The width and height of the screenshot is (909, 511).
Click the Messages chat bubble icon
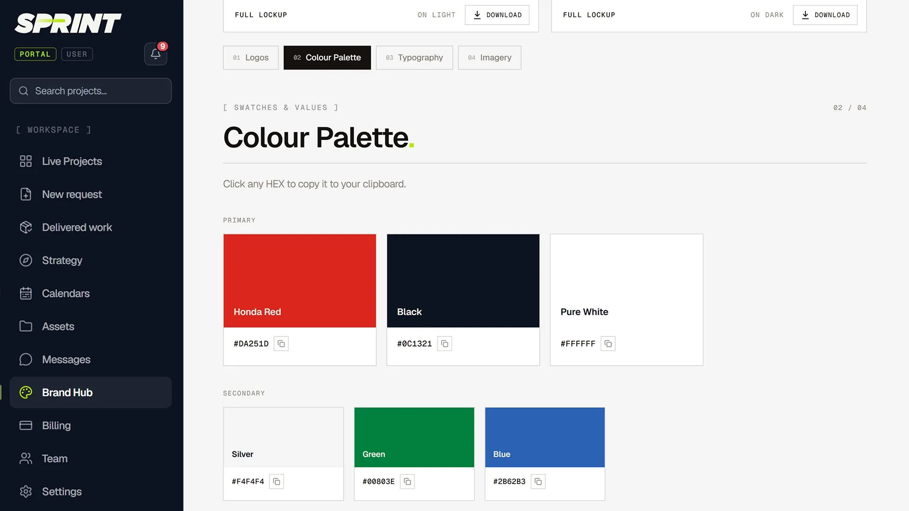pyautogui.click(x=26, y=360)
